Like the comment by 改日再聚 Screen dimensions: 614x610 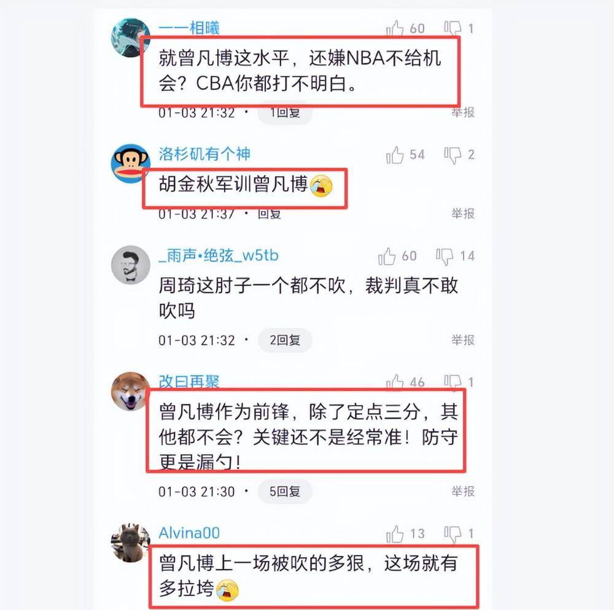pyautogui.click(x=395, y=382)
